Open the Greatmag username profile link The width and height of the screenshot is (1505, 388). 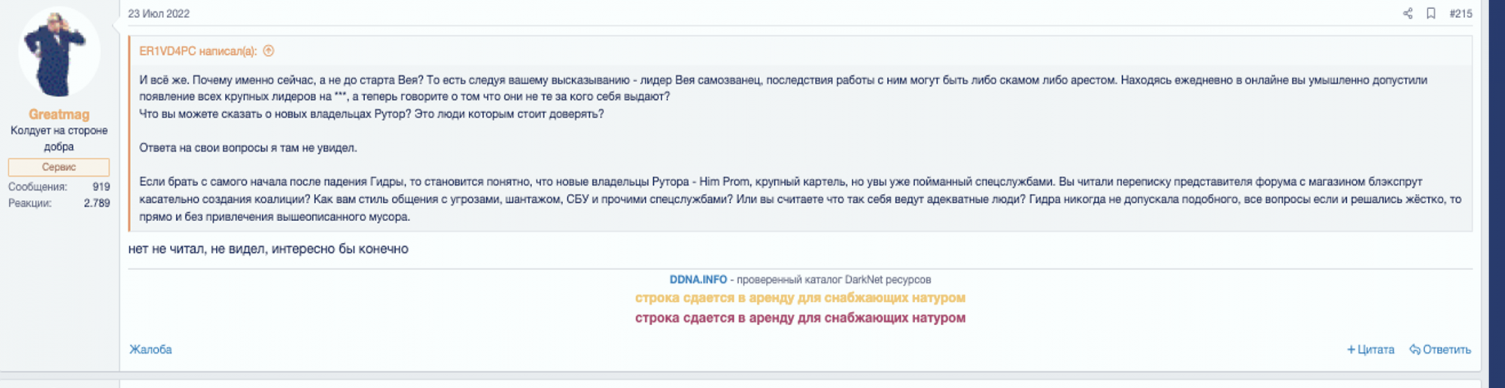pyautogui.click(x=59, y=114)
